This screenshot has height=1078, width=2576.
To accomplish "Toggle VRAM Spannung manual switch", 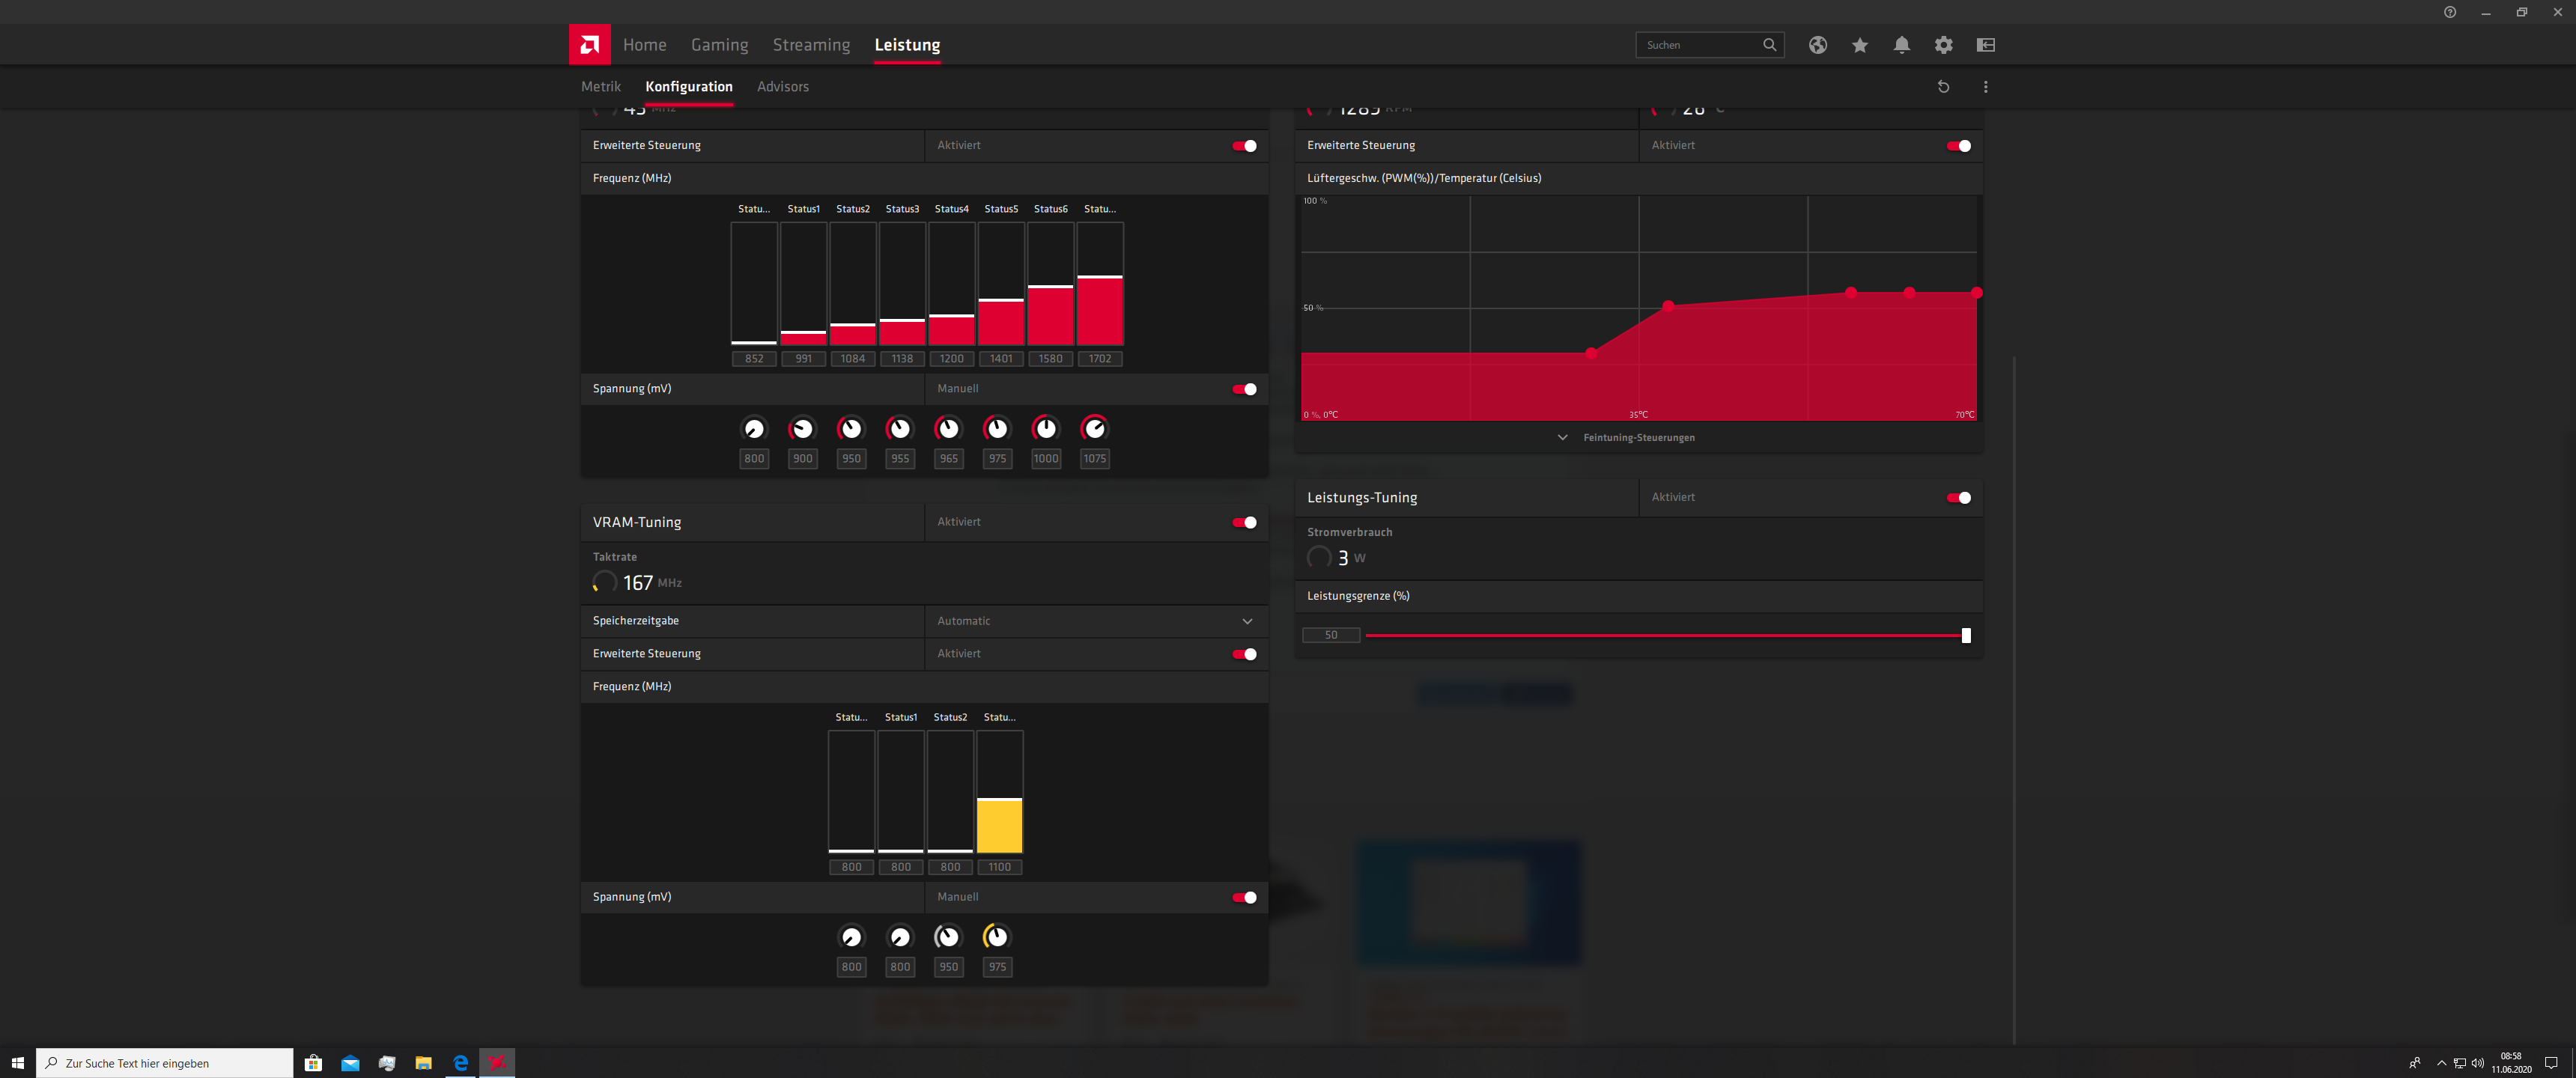I will 1244,897.
